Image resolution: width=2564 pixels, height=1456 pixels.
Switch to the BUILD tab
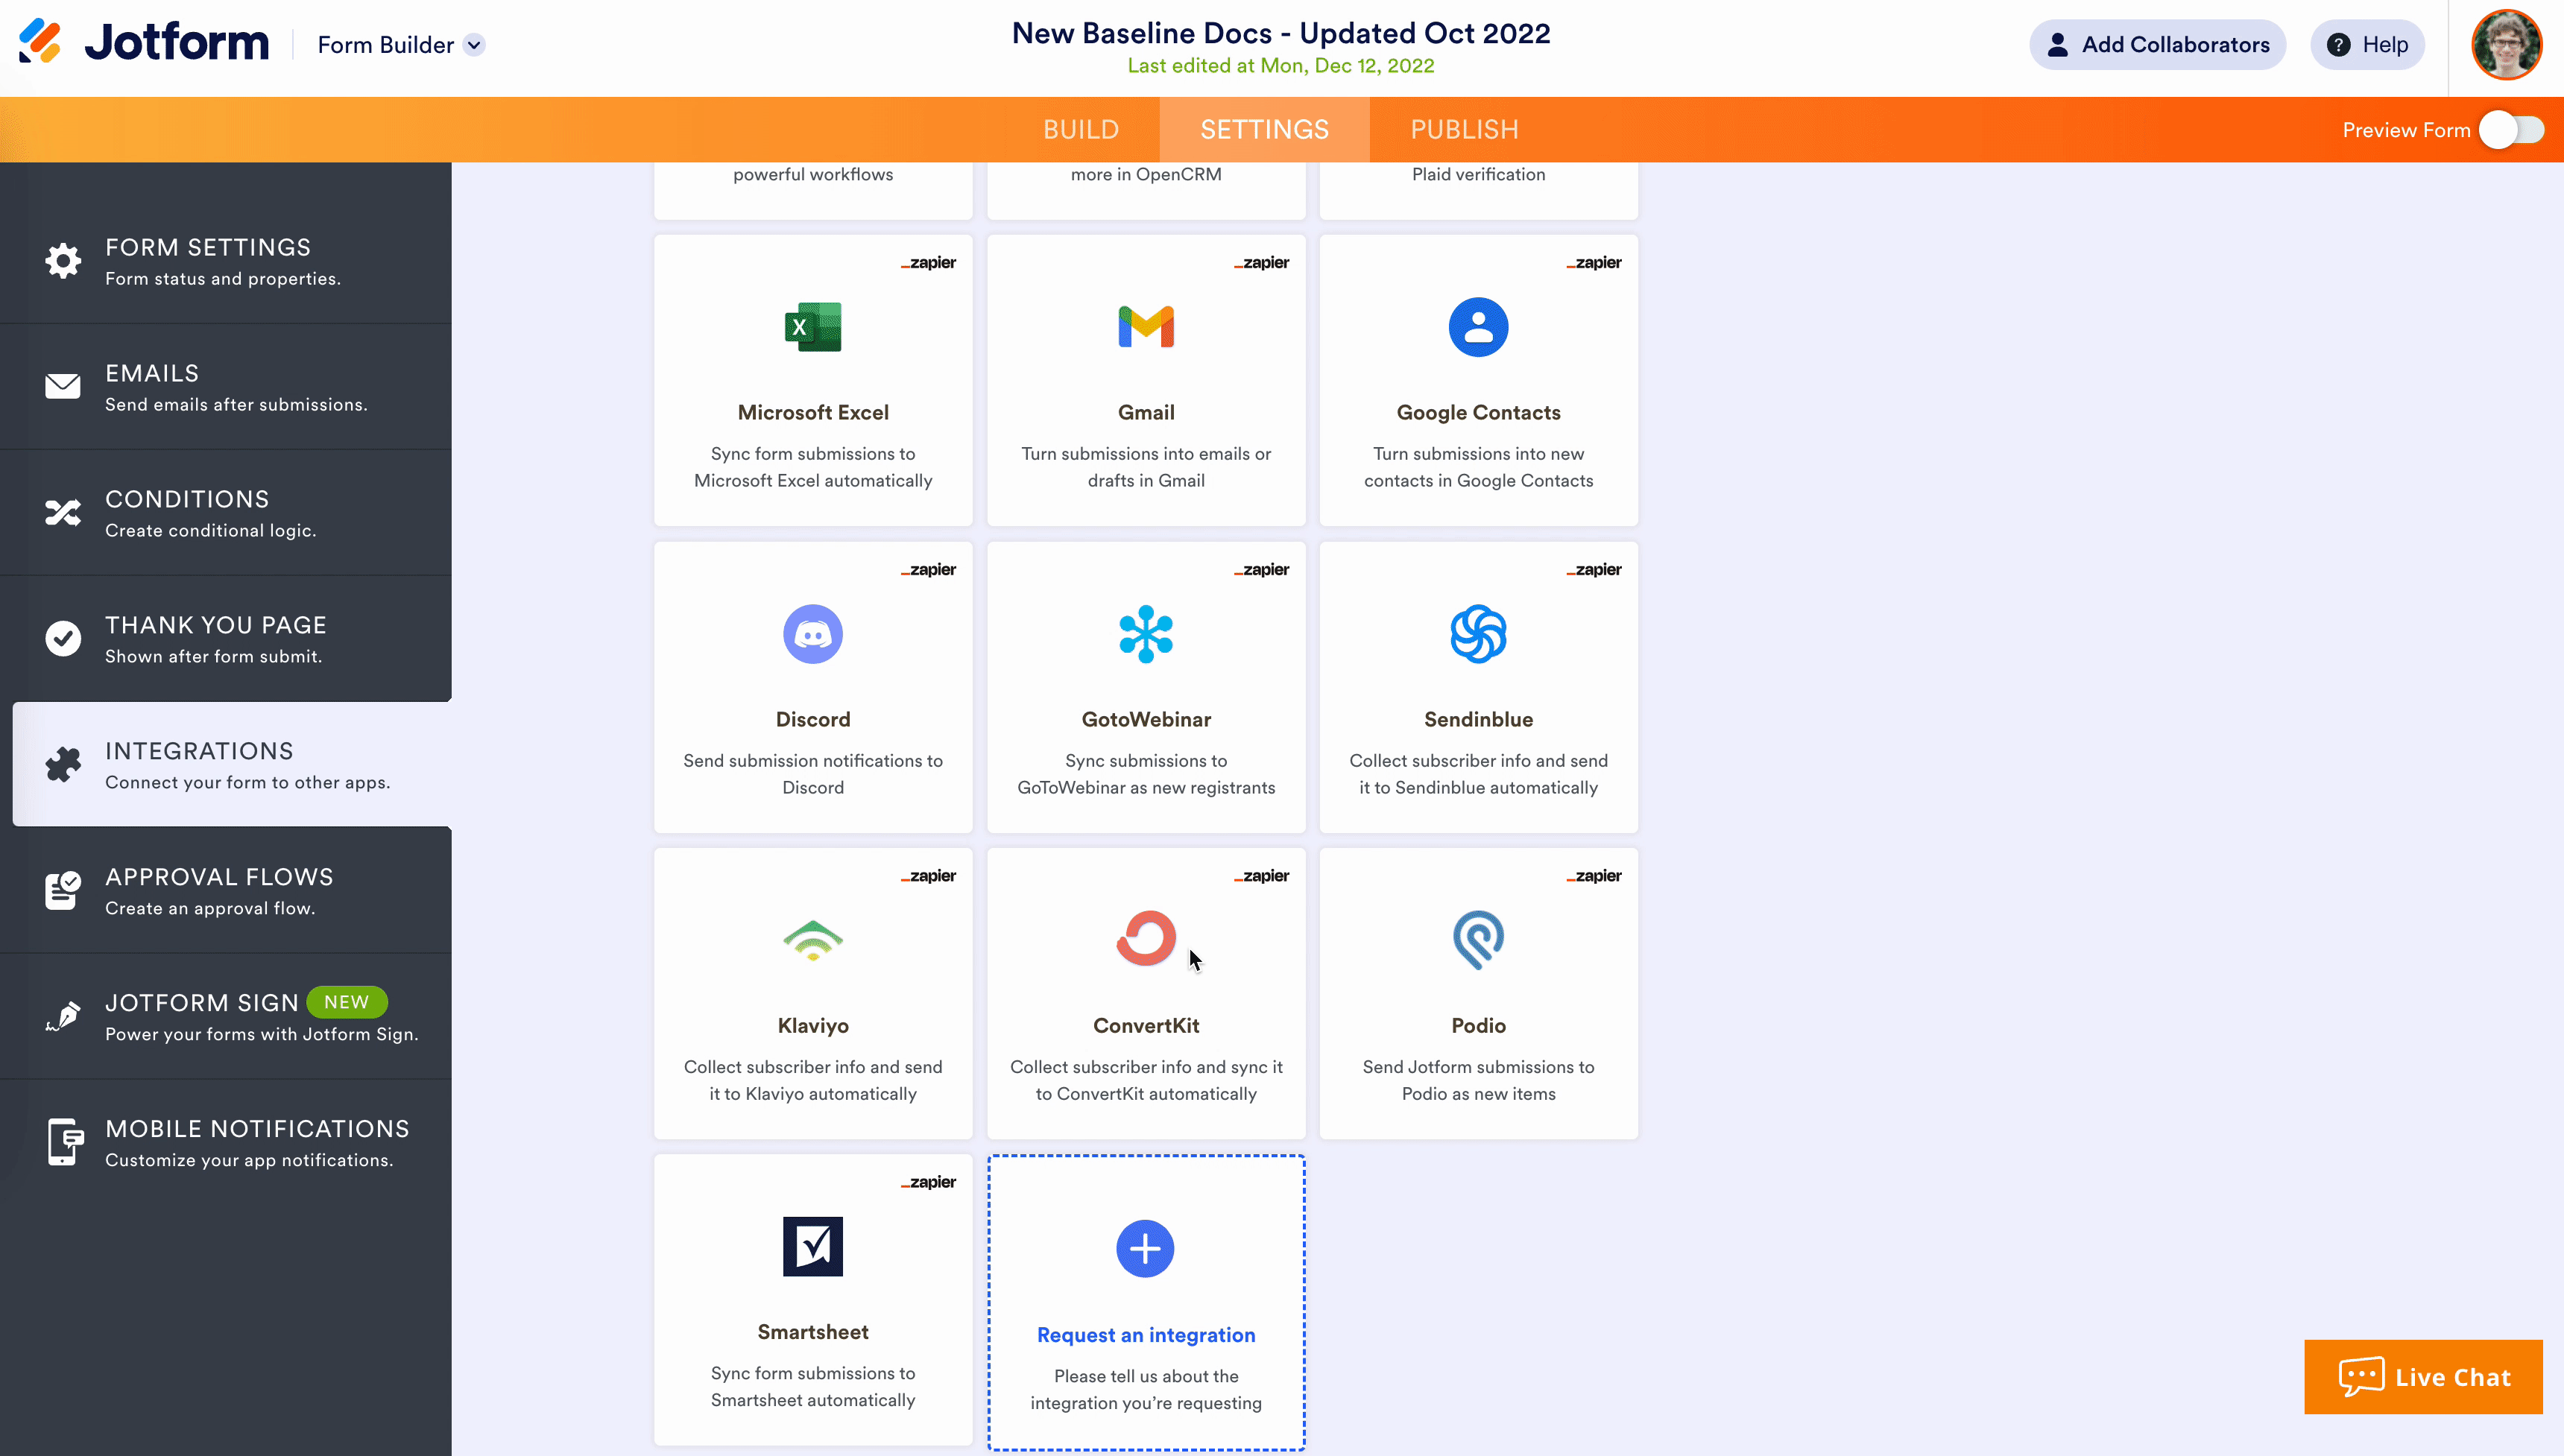[1080, 130]
